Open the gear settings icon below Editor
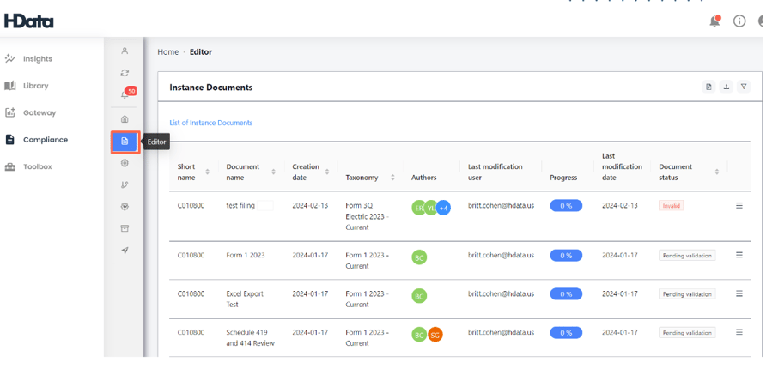766x369 pixels. coord(125,164)
